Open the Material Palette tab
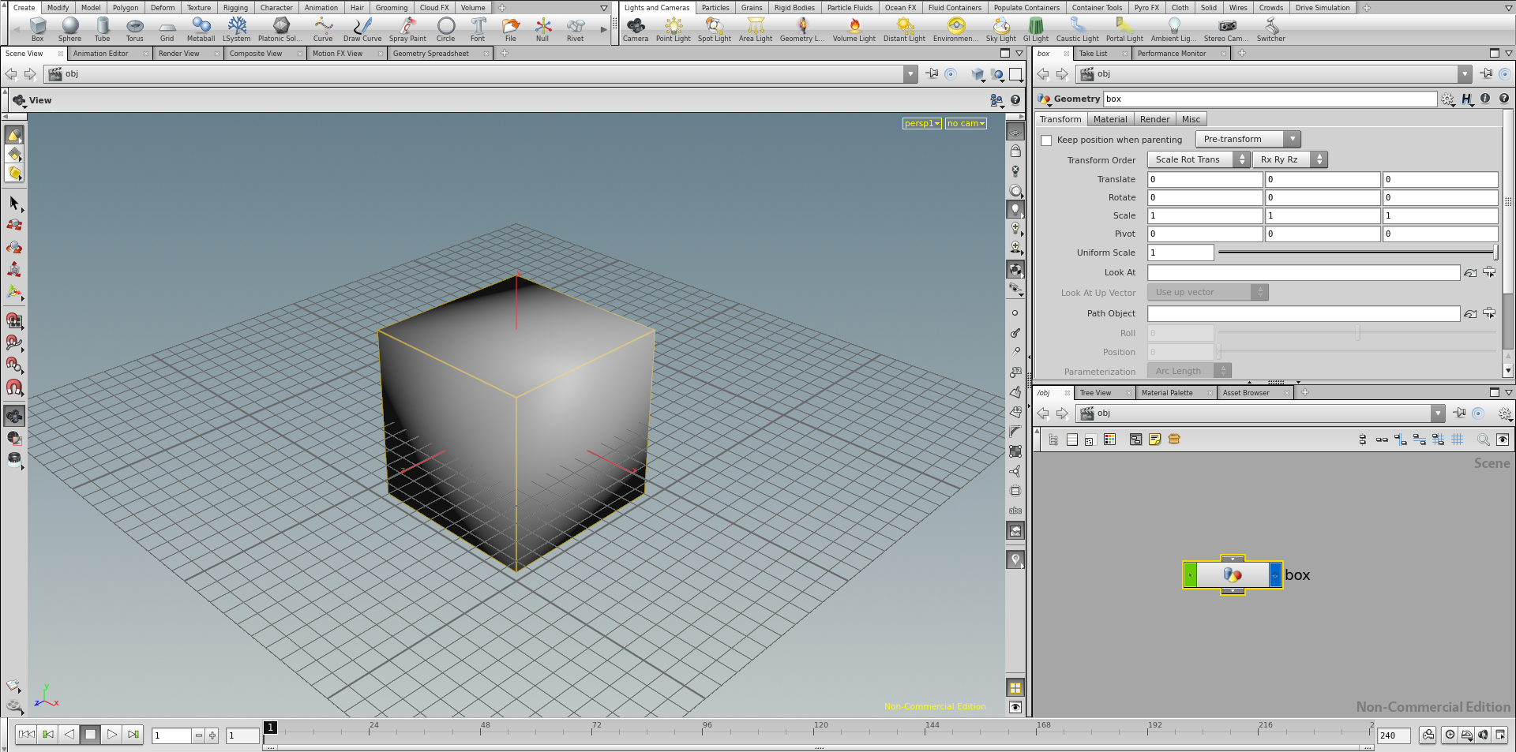 (1167, 393)
